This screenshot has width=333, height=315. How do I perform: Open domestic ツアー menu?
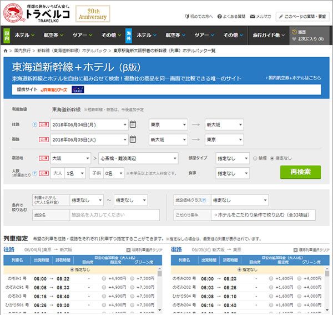(82, 35)
